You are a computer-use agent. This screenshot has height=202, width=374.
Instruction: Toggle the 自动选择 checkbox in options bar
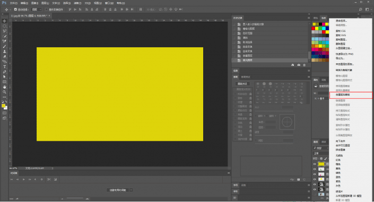(15, 10)
